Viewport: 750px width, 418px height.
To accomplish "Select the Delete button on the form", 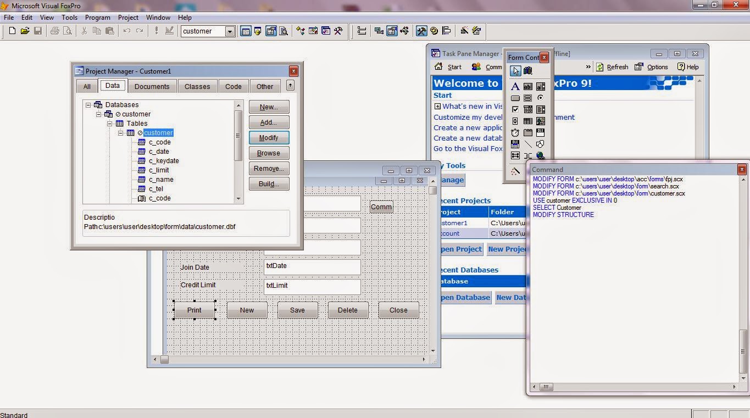I will tap(348, 310).
